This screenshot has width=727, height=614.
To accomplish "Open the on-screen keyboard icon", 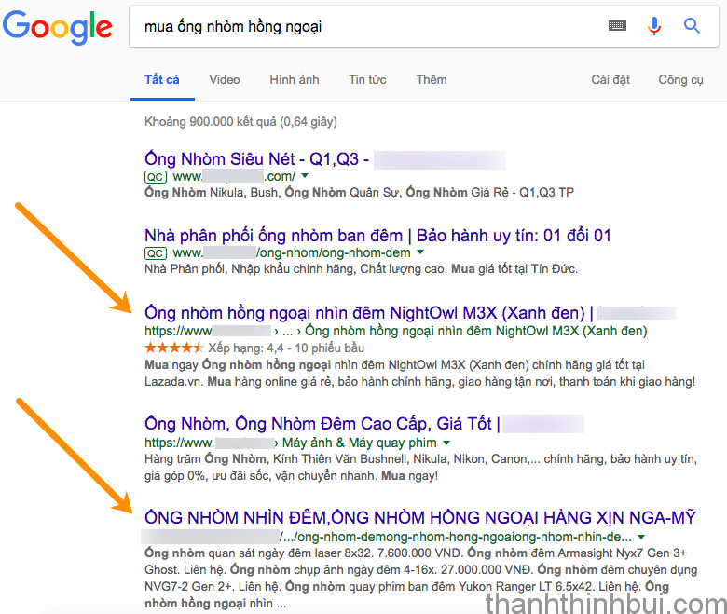I will [617, 26].
